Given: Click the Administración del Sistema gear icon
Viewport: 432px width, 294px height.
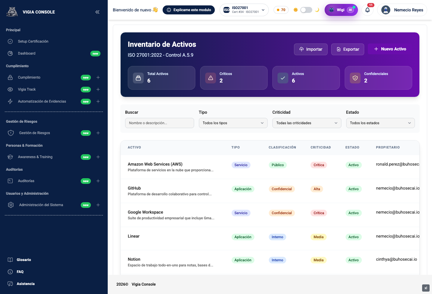Looking at the screenshot, I should point(11,205).
